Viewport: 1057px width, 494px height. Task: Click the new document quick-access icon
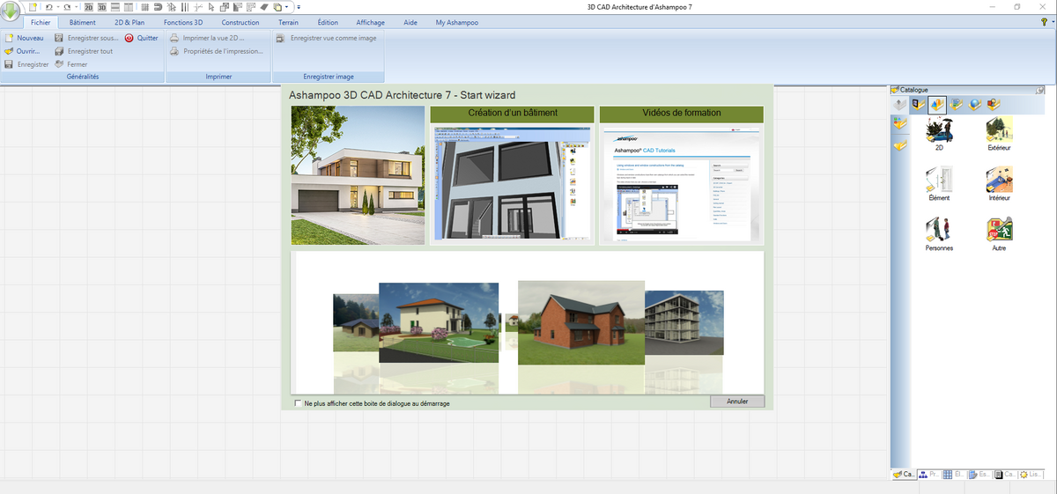tap(33, 7)
